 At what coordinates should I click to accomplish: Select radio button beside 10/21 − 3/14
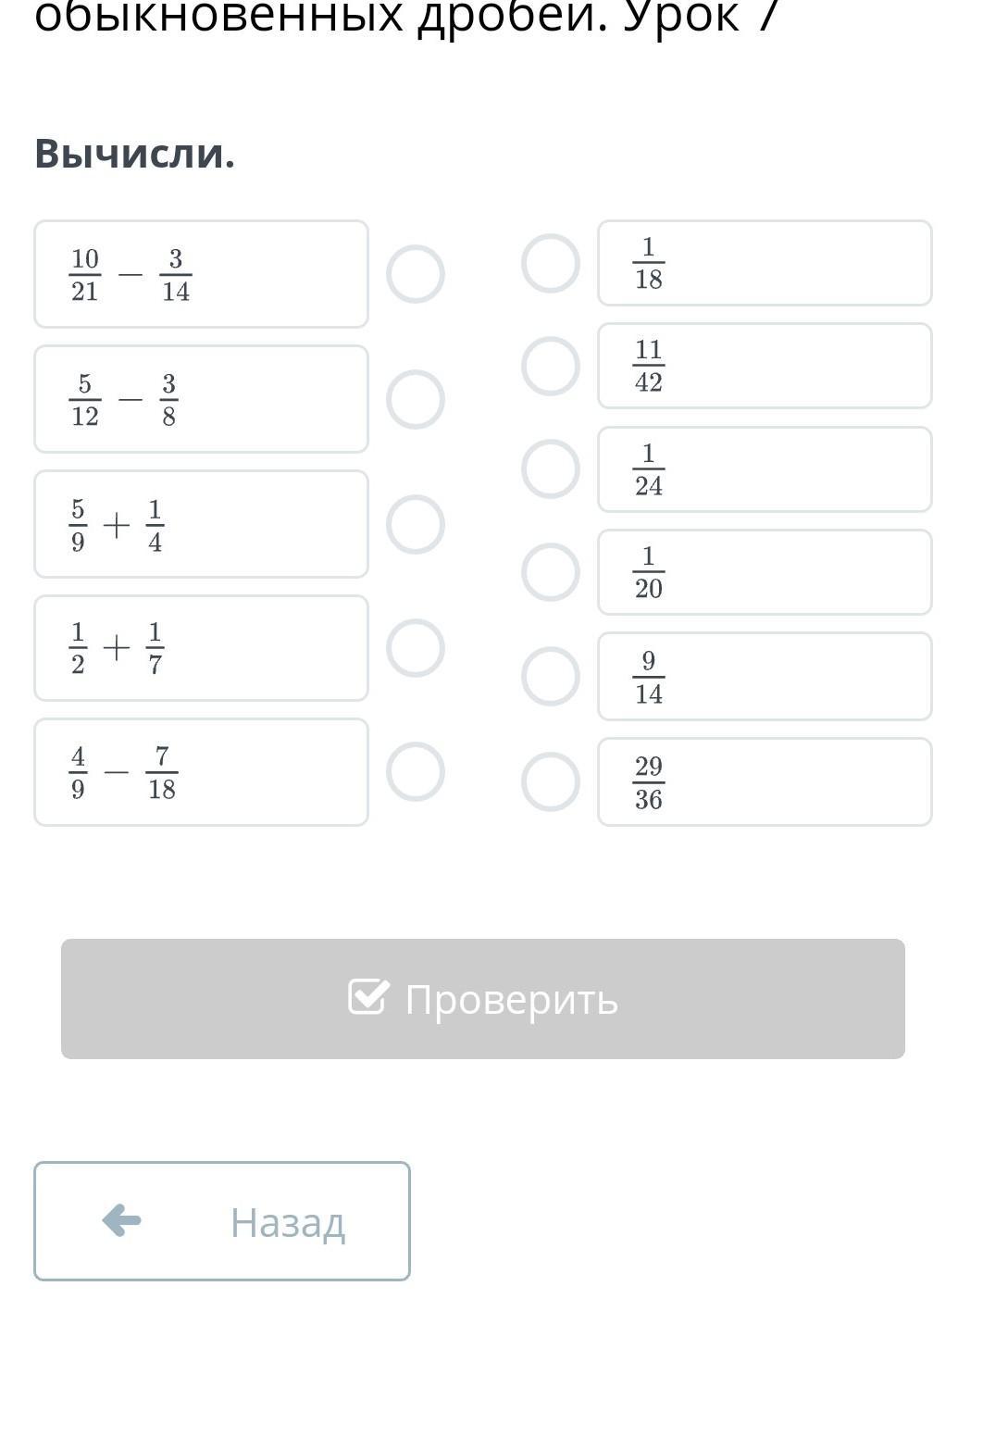click(x=415, y=274)
